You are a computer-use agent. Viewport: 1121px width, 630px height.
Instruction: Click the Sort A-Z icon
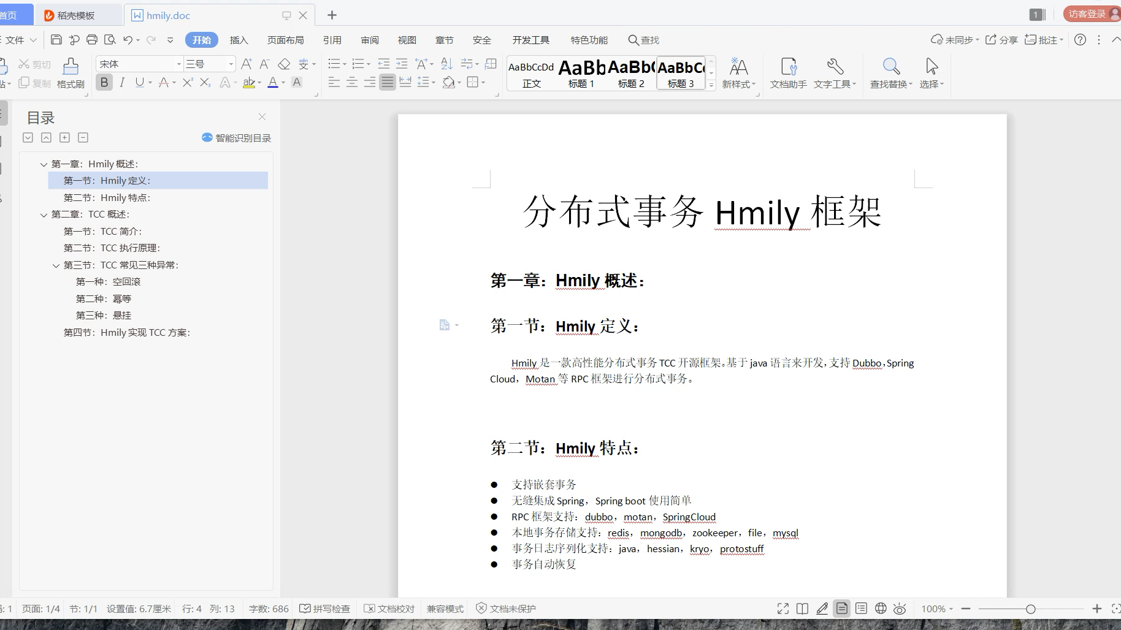[447, 64]
